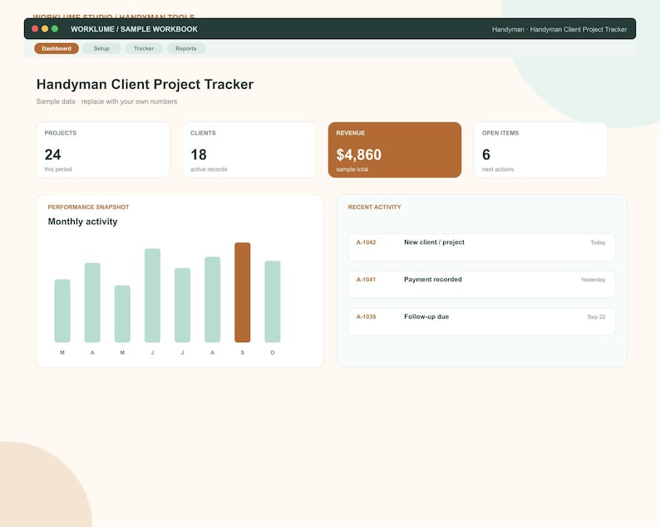The image size is (660, 527).
Task: Click the red close window dot
Action: (x=35, y=28)
